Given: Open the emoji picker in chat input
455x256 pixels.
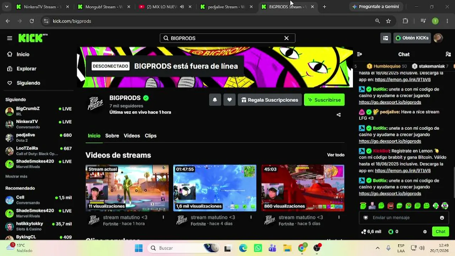Looking at the screenshot, I should click(x=442, y=218).
